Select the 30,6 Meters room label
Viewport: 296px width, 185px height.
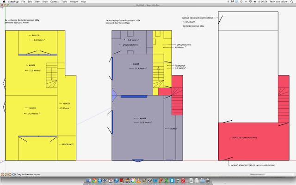146,123
